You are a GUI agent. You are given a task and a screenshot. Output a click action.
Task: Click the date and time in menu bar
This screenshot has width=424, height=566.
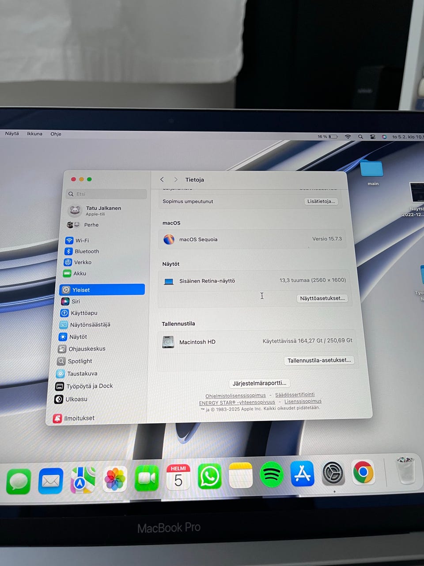click(408, 137)
